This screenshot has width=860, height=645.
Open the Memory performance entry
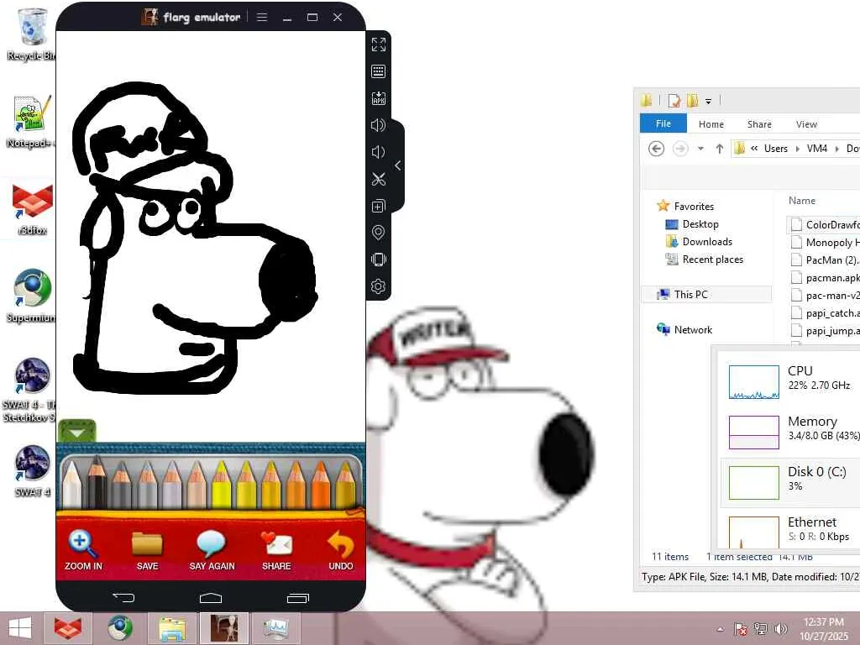click(790, 432)
